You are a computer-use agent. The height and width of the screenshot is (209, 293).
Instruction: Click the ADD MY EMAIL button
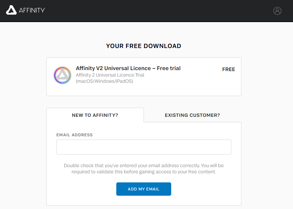(144, 189)
